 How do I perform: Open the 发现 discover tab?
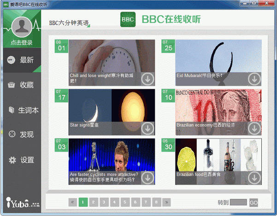point(22,134)
